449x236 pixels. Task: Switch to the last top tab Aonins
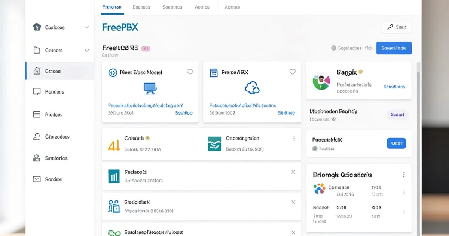(232, 7)
